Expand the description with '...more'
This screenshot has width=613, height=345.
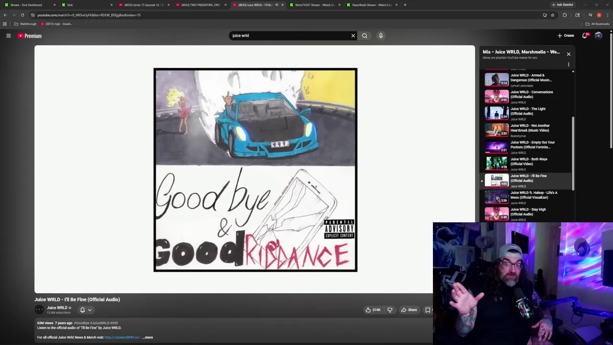[148, 337]
